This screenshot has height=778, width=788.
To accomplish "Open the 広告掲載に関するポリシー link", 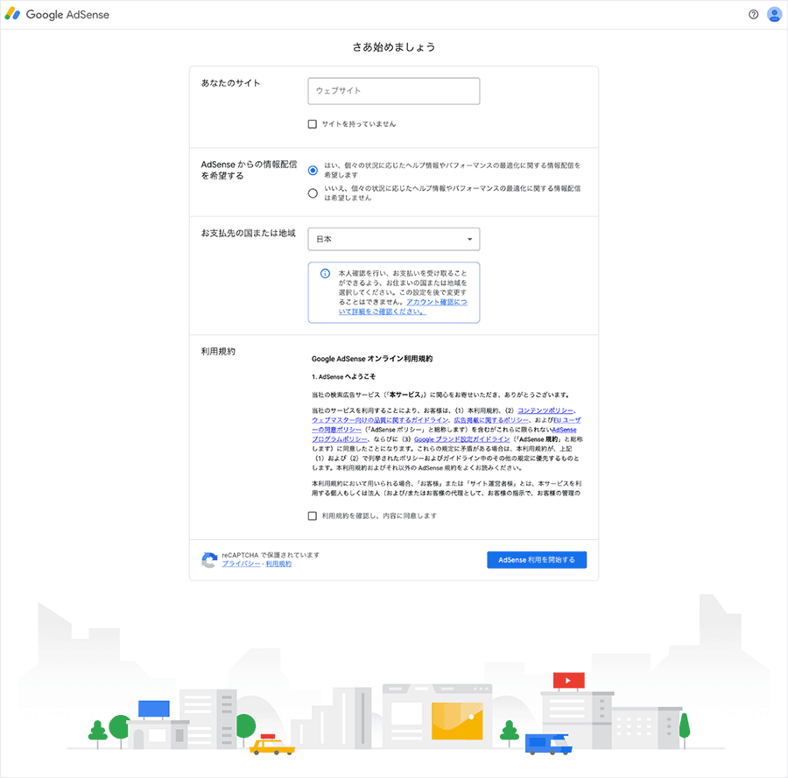I will pyautogui.click(x=490, y=418).
